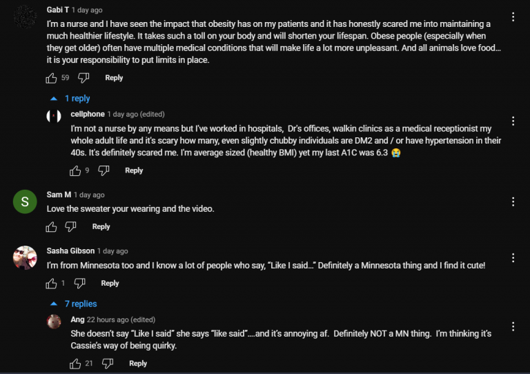Open Sam M's green S avatar
This screenshot has width=530, height=374.
click(25, 201)
